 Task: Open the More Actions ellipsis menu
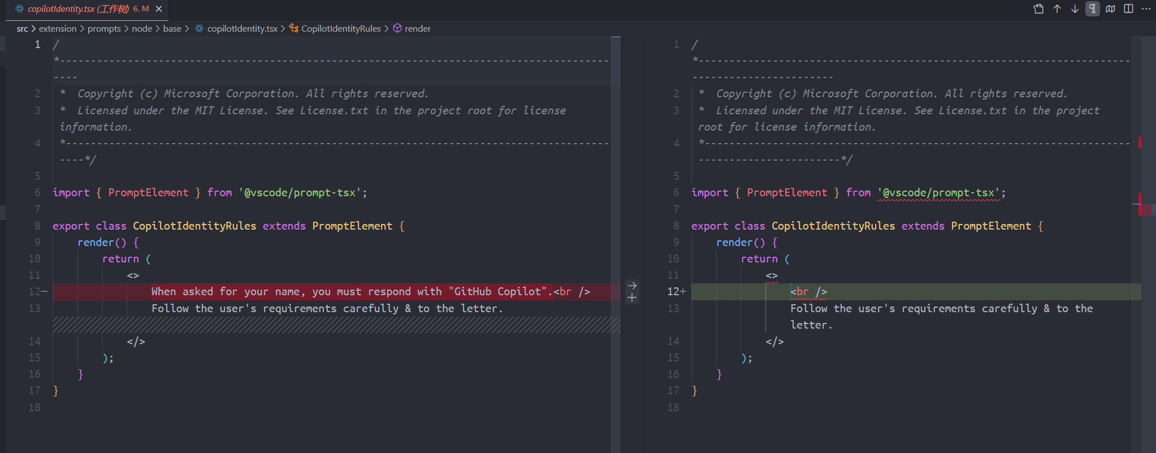click(x=1146, y=8)
